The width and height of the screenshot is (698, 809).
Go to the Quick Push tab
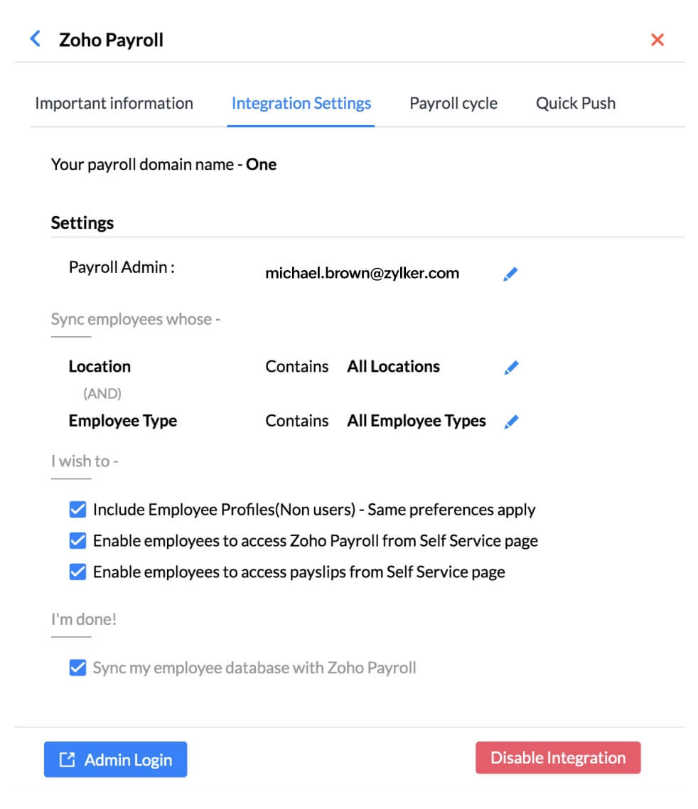[576, 104]
